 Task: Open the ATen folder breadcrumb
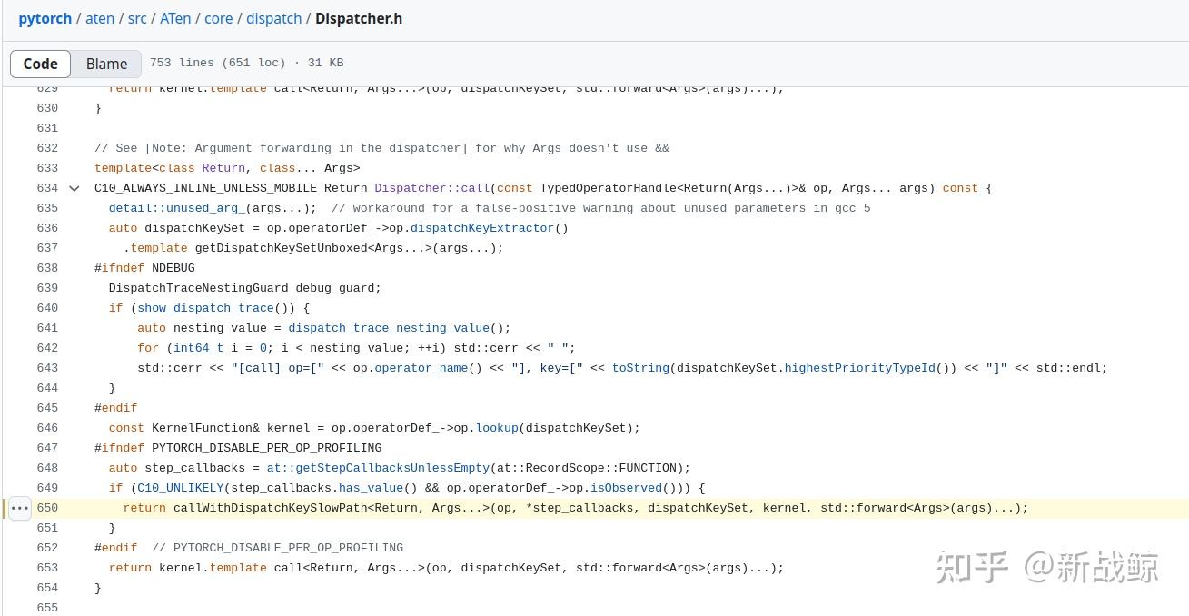(x=175, y=18)
